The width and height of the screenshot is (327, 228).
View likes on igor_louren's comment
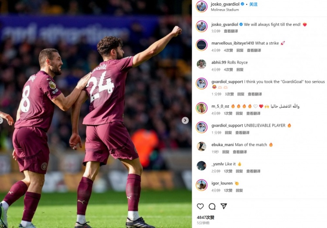(x=228, y=190)
